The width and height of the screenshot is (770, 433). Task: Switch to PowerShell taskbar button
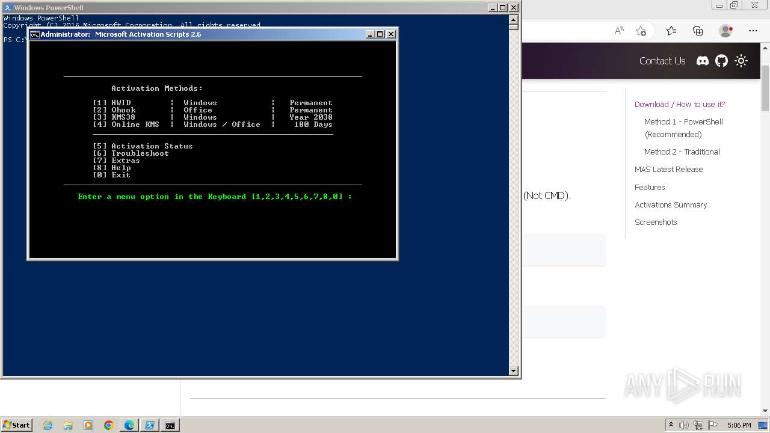(150, 425)
